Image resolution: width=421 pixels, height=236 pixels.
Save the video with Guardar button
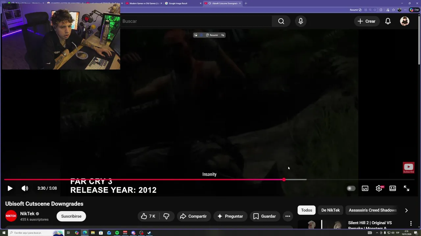(x=264, y=216)
